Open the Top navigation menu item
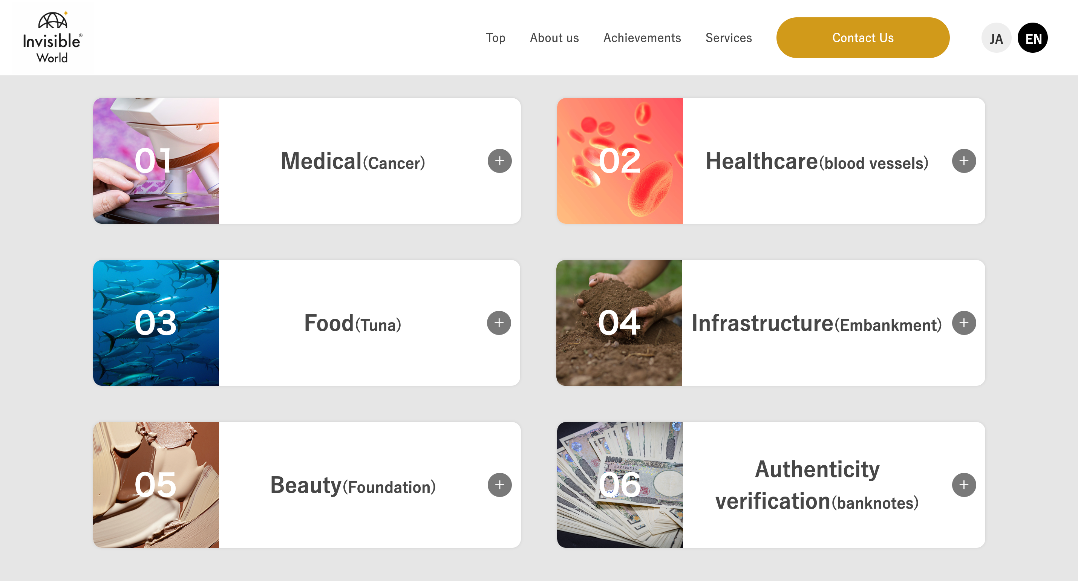This screenshot has height=581, width=1078. [x=496, y=38]
